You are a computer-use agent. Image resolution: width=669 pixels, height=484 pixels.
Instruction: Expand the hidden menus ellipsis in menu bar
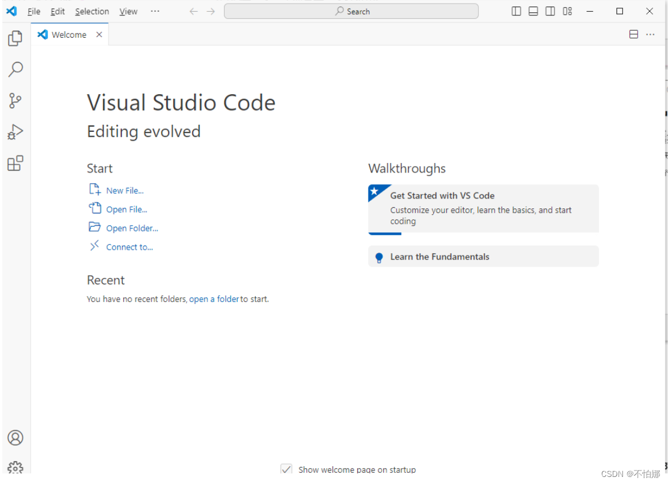tap(155, 12)
